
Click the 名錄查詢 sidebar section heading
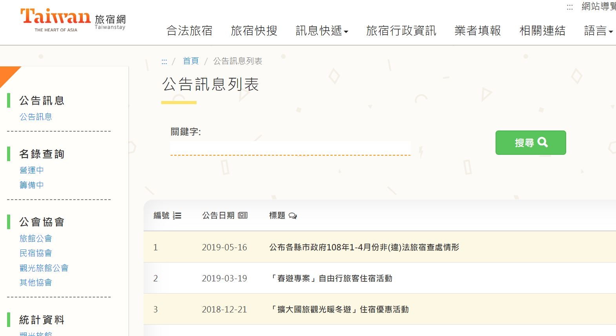click(x=42, y=154)
